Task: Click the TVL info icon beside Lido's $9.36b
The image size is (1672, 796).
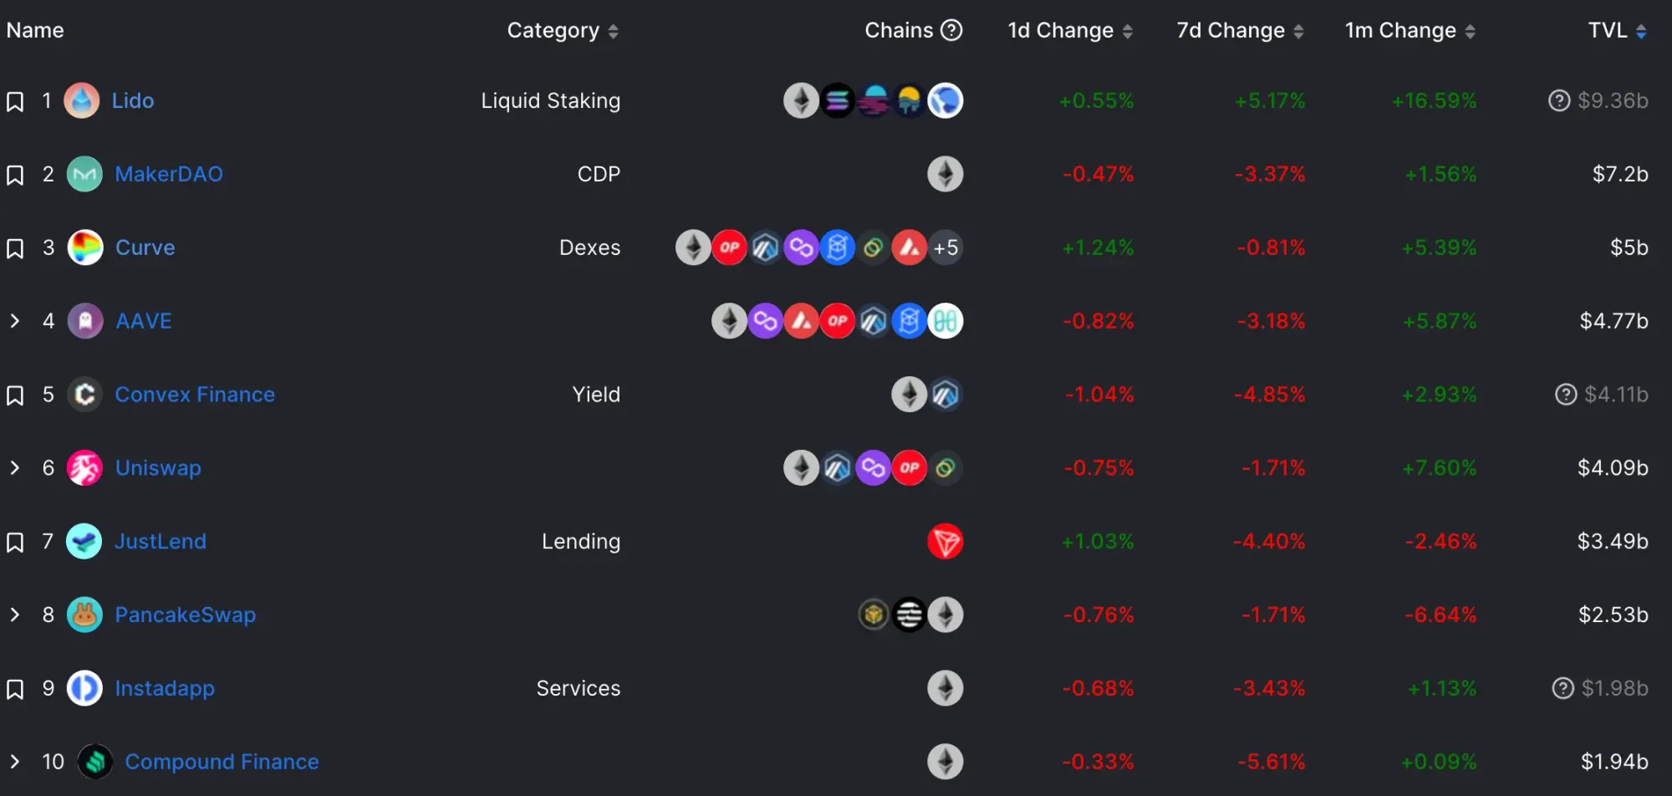Action: [x=1559, y=101]
